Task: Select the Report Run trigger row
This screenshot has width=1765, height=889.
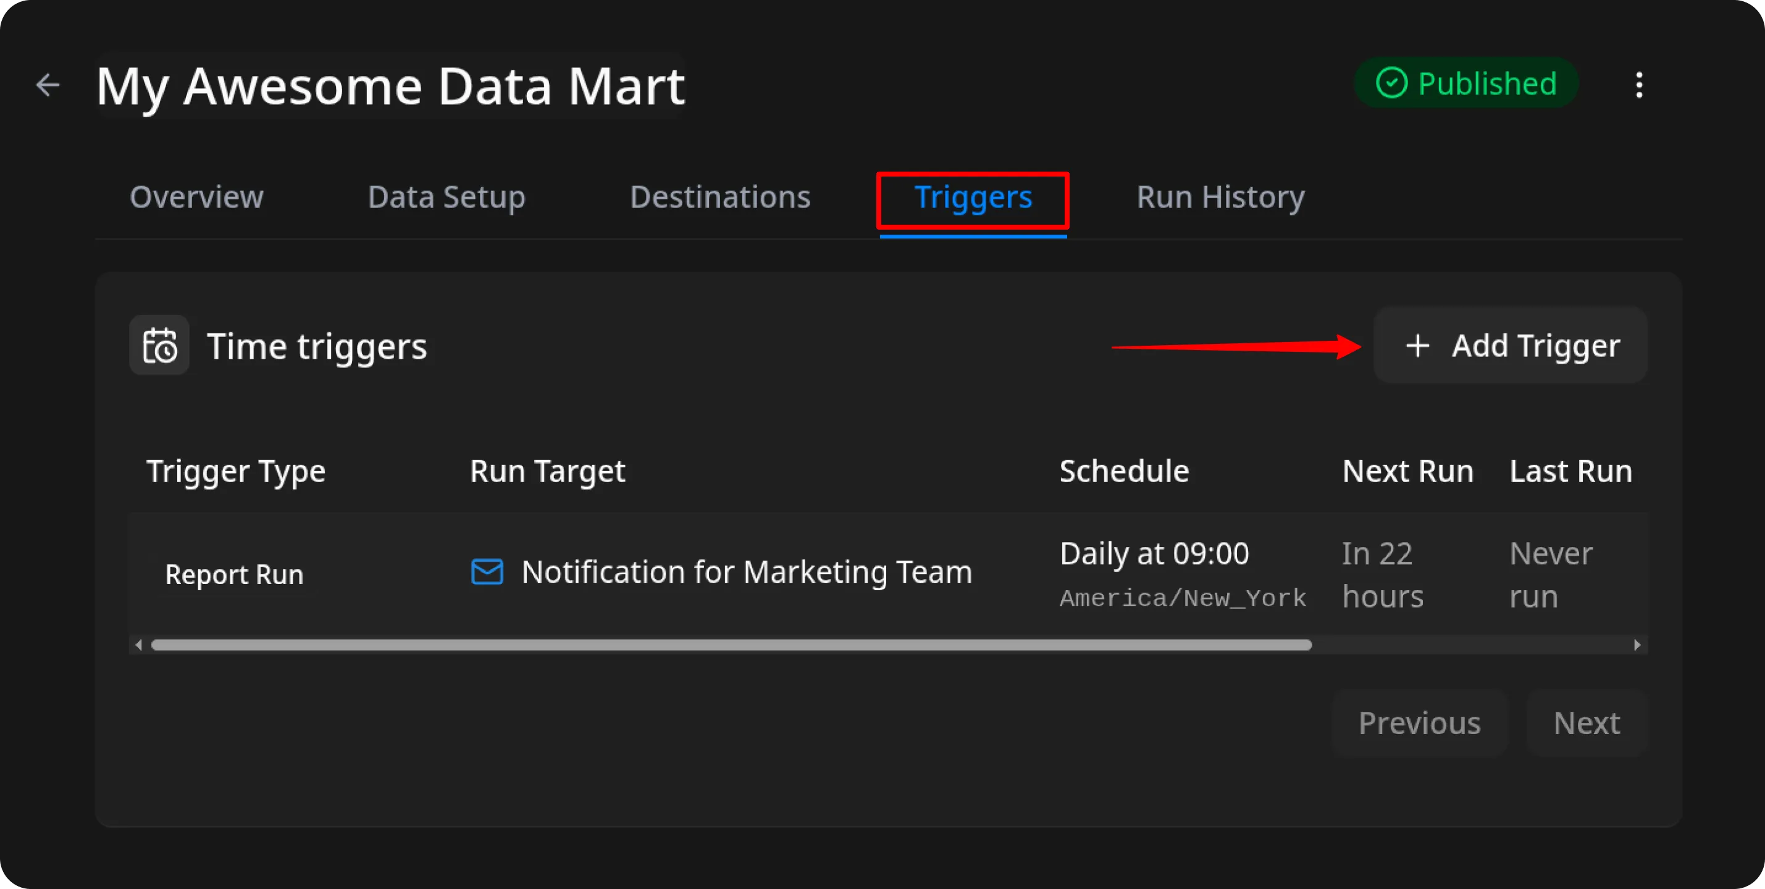Action: click(x=234, y=574)
